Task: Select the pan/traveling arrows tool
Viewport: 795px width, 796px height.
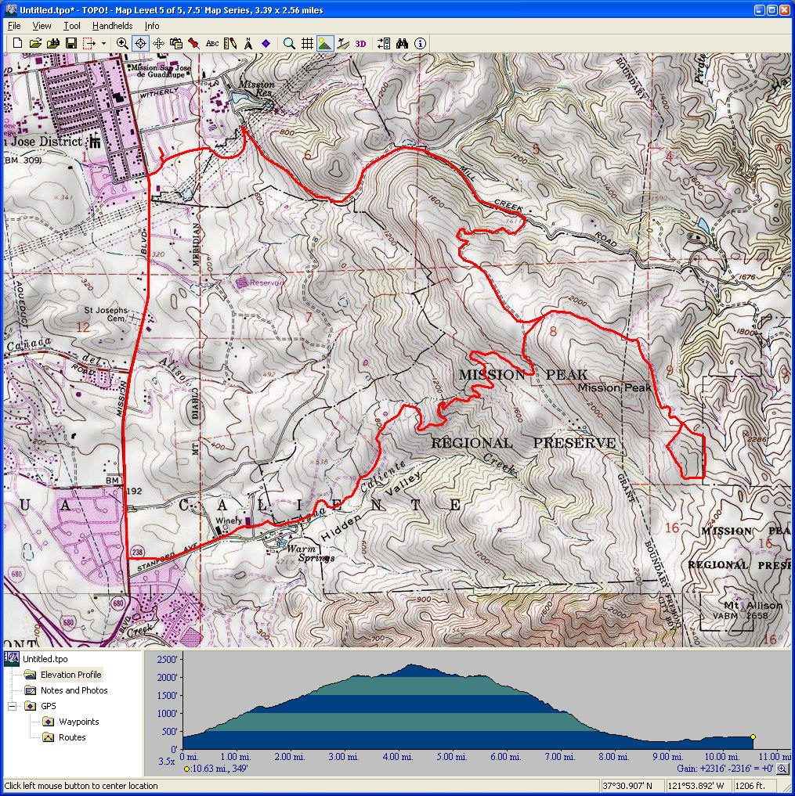Action: pos(158,43)
